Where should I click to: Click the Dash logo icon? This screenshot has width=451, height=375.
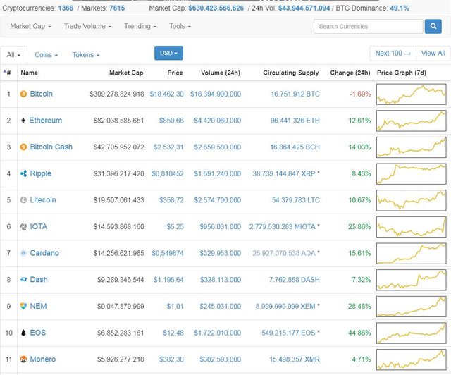[x=23, y=279]
